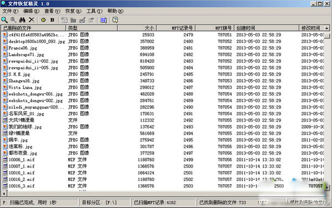Click the yellow circle toolbar icon

point(43,20)
